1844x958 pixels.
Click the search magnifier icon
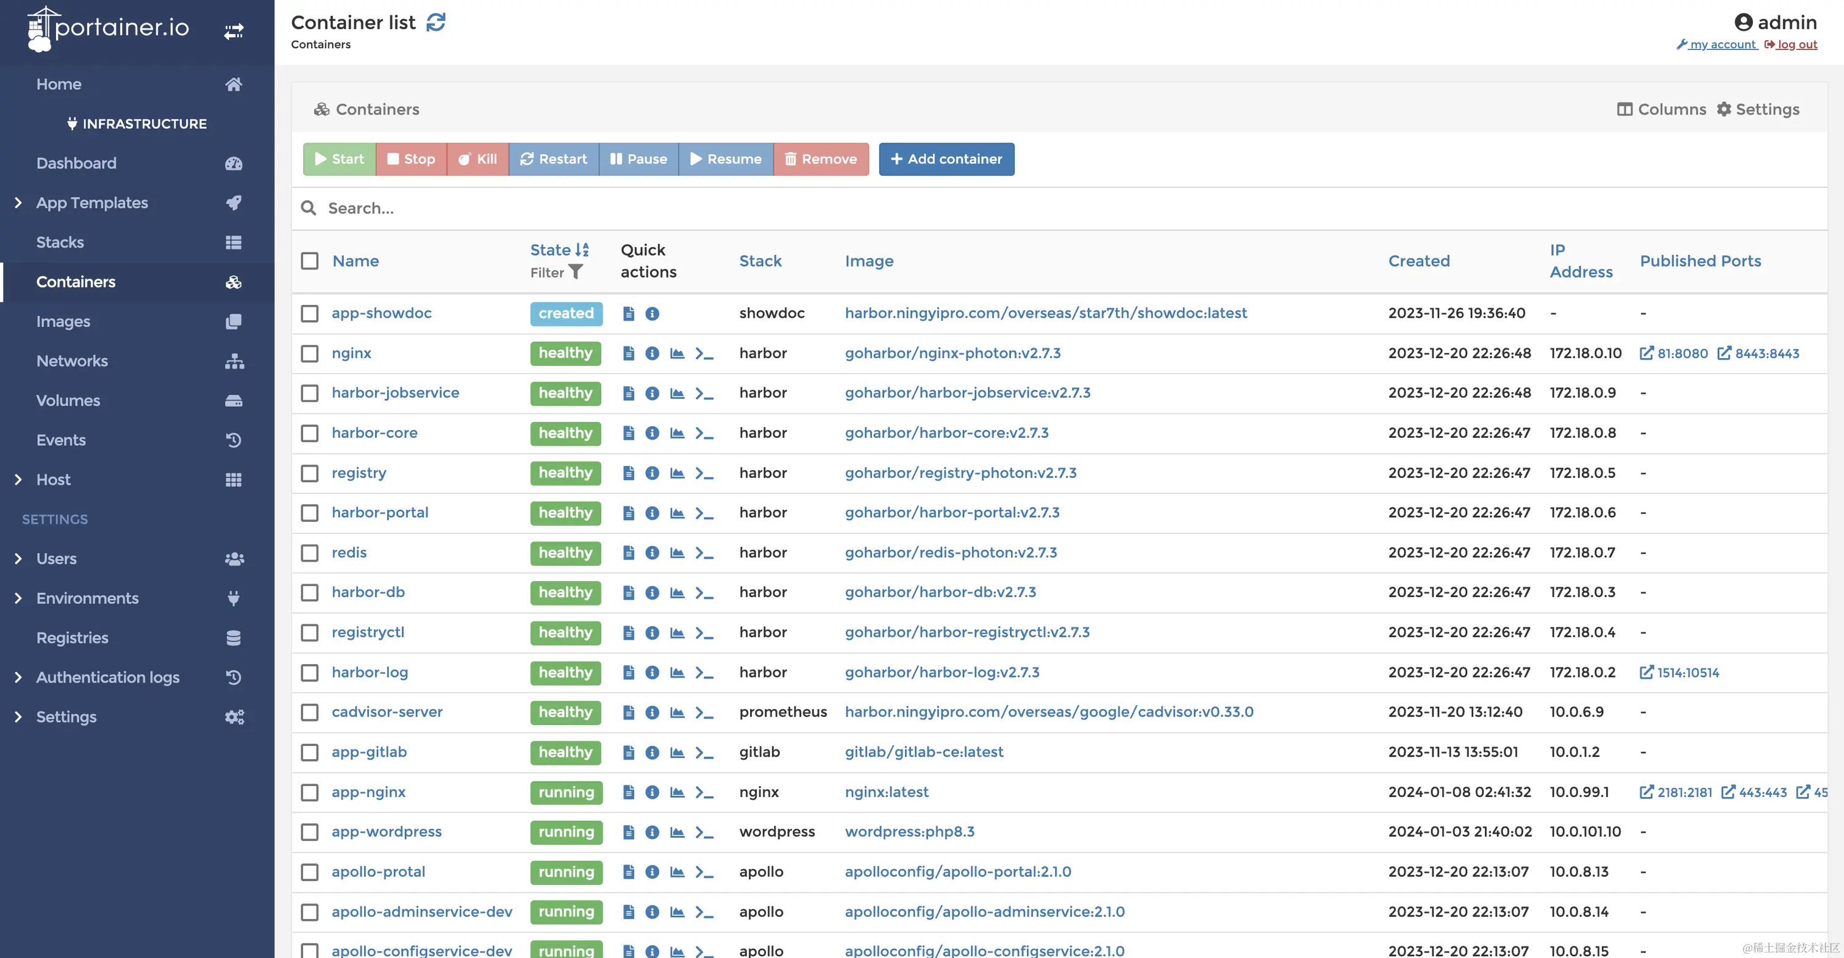tap(309, 209)
